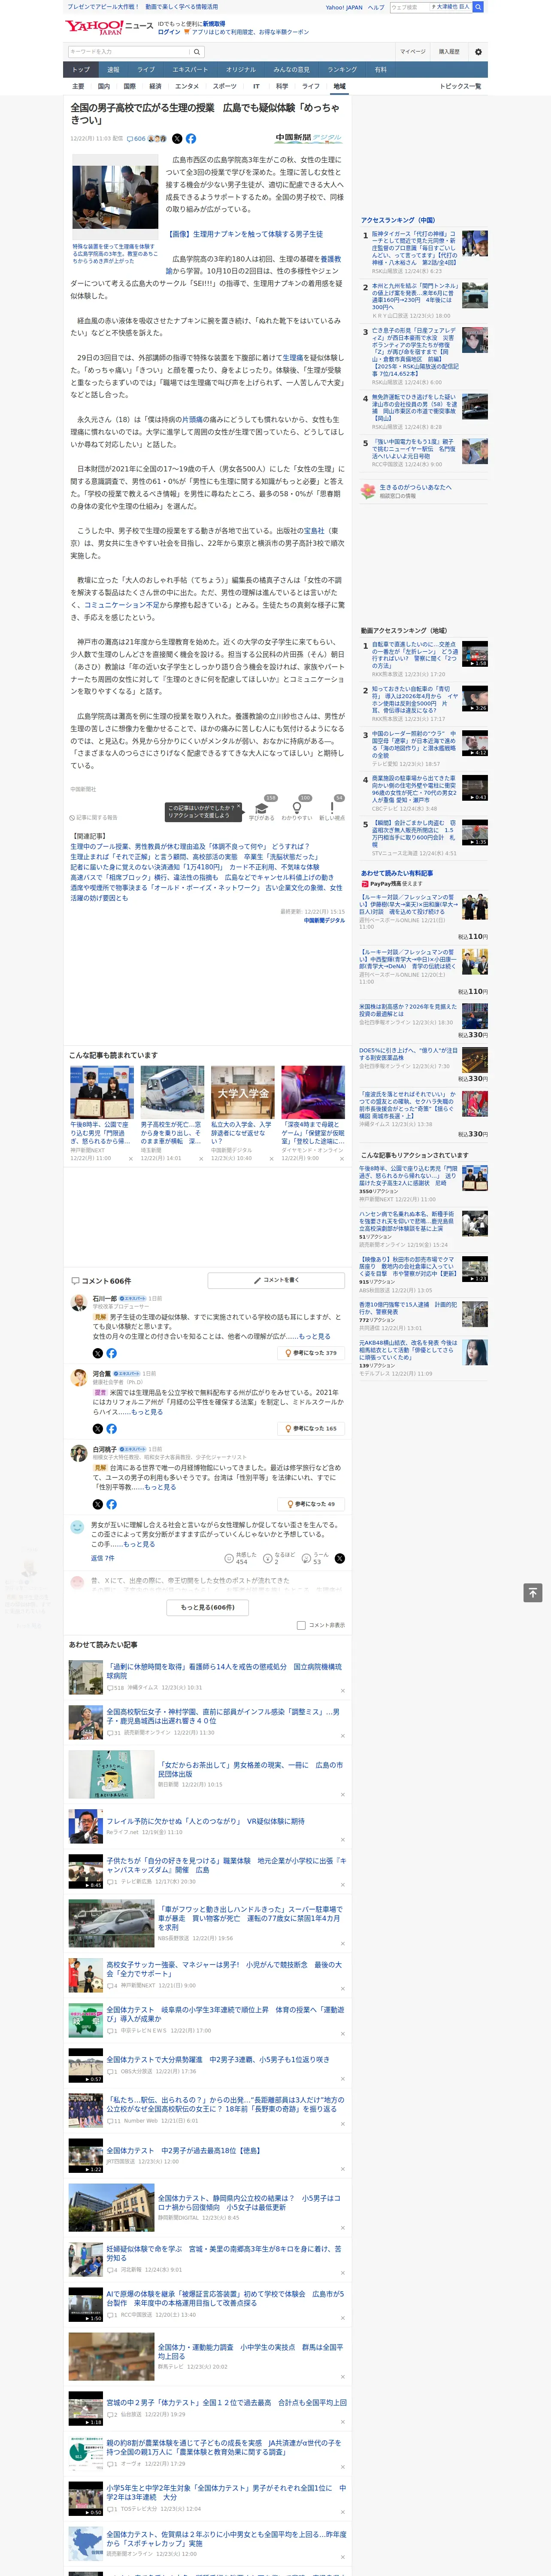Screen dimensions: 551x2576
Task: Click the なるほど face reaction icon
Action: [x=268, y=1558]
